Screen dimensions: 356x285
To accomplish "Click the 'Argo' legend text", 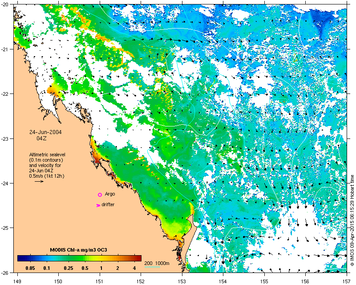I will click(x=110, y=194).
